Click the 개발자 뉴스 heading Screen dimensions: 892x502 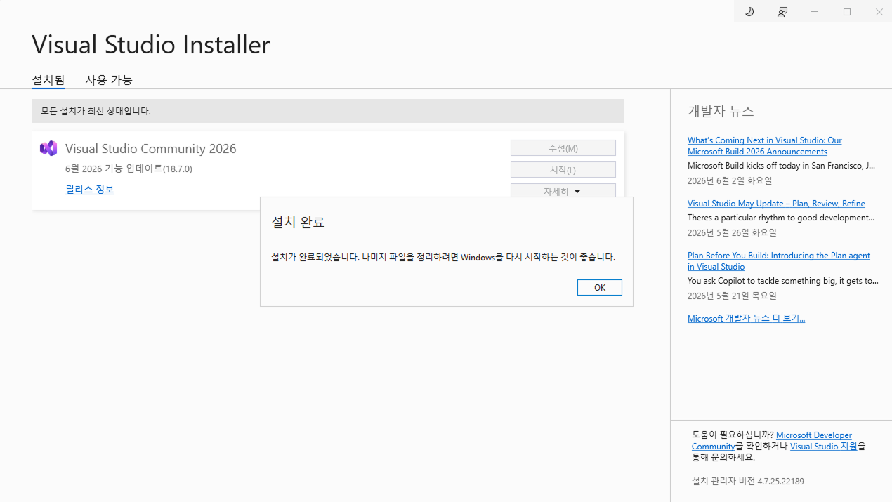721,112
